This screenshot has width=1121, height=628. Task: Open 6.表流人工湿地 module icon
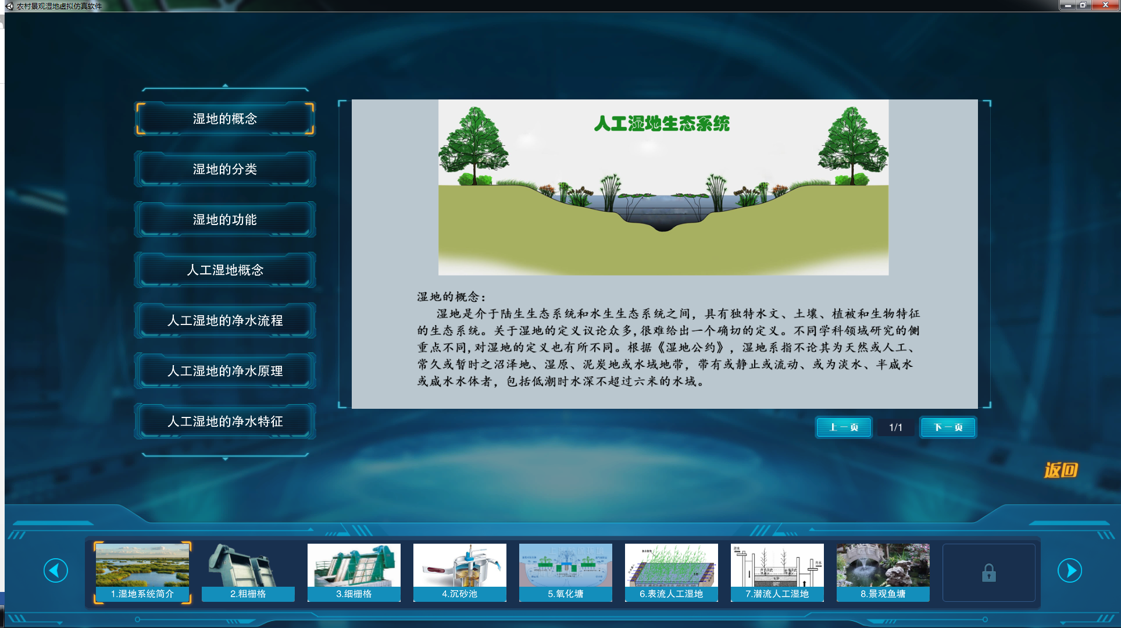pos(672,572)
